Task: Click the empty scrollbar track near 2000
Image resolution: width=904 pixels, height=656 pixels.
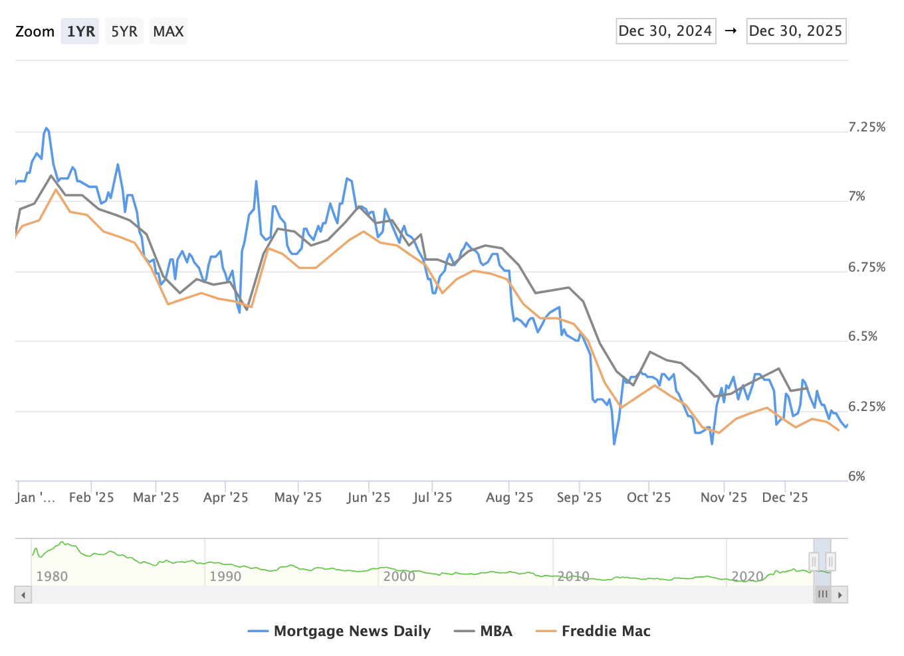Action: tap(399, 595)
